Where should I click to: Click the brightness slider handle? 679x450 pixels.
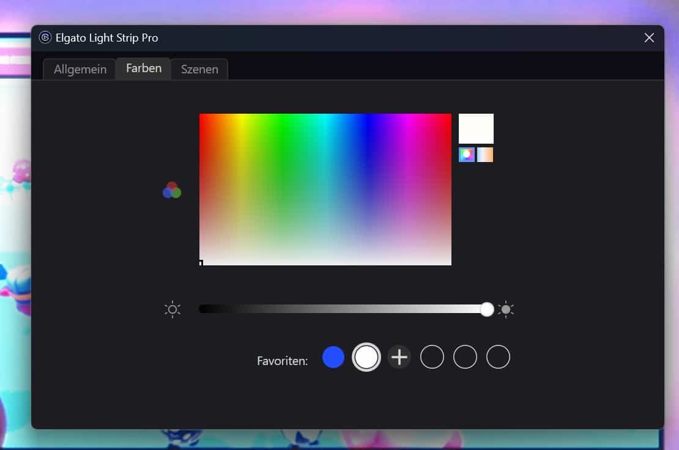click(487, 309)
